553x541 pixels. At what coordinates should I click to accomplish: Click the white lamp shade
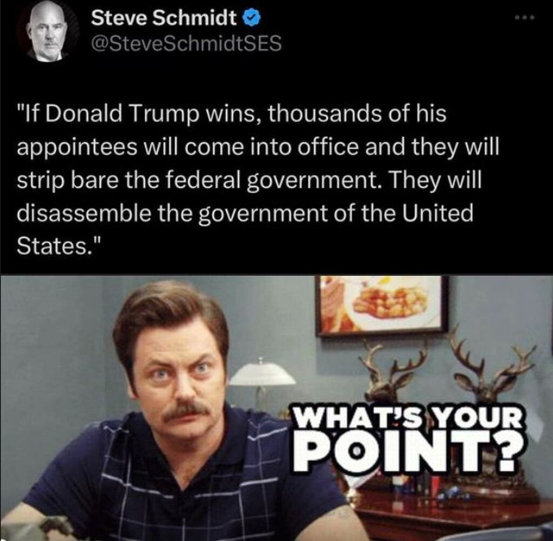[262, 373]
